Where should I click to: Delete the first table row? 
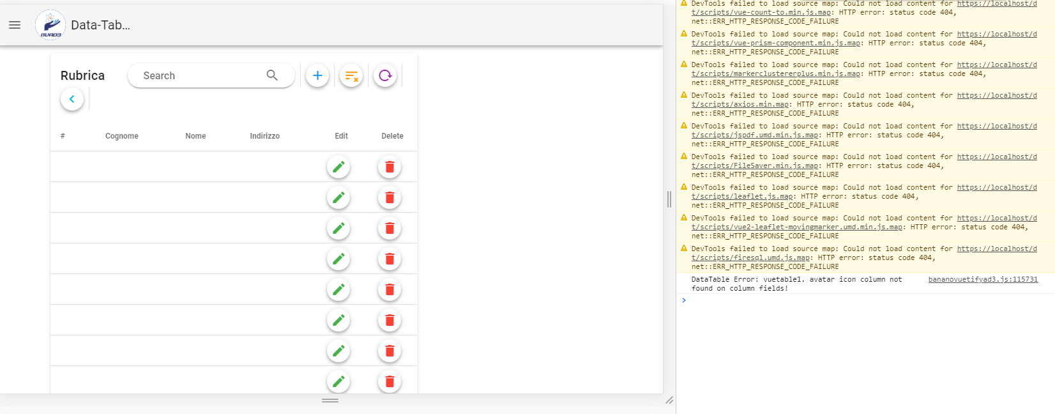click(x=390, y=167)
